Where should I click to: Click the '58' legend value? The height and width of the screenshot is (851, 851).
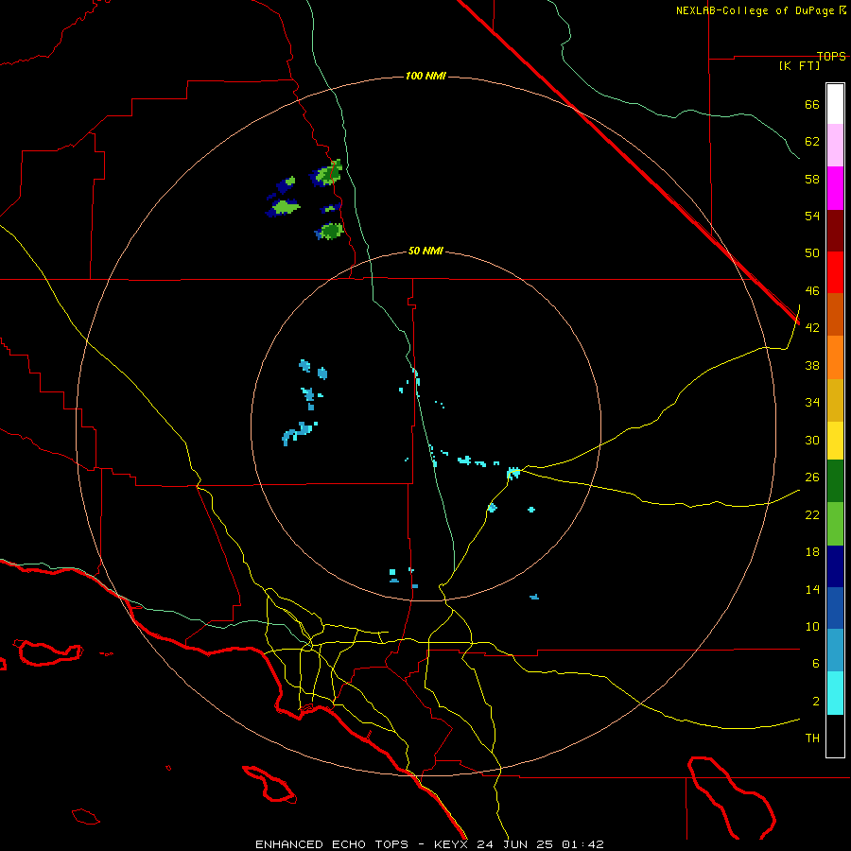click(x=812, y=179)
